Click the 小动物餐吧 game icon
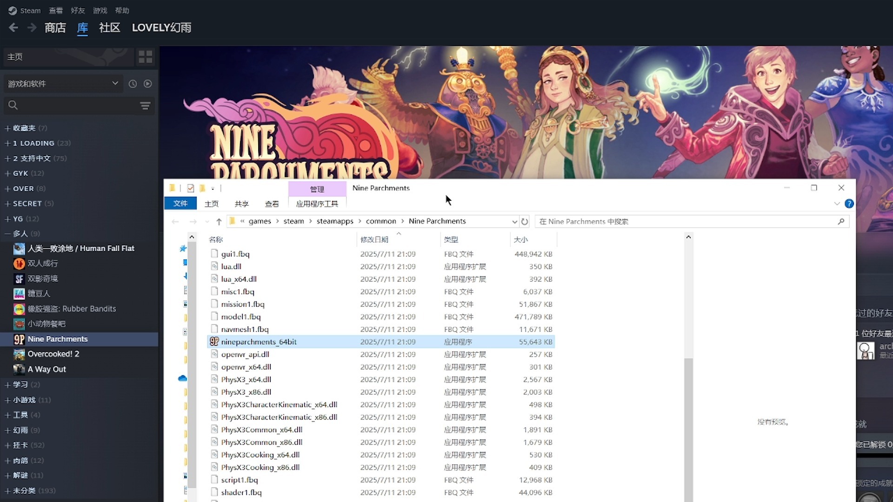 19,324
